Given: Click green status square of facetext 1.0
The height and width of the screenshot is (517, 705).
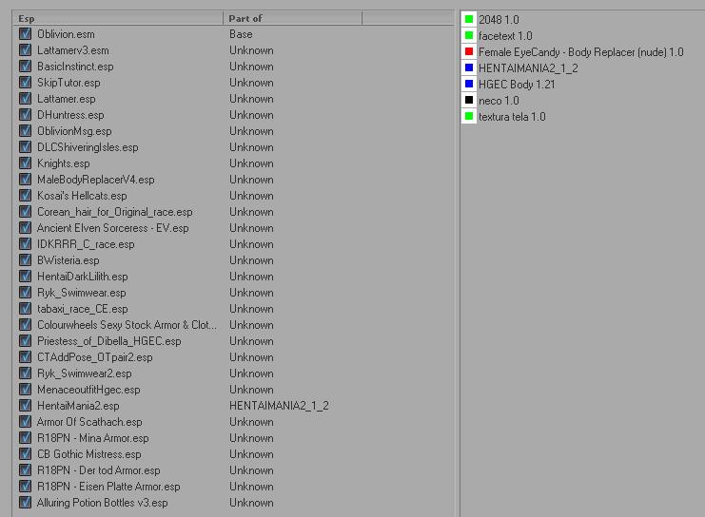Looking at the screenshot, I should 469,35.
